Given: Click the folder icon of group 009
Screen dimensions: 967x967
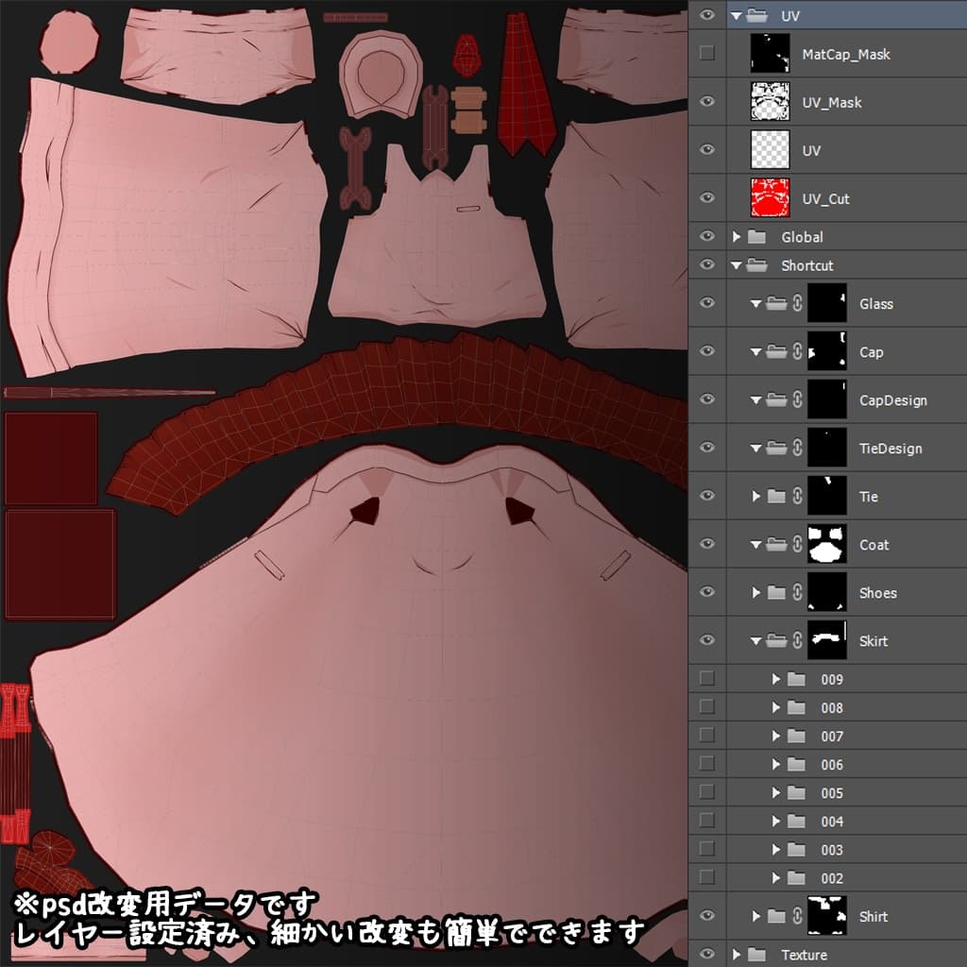Looking at the screenshot, I should (796, 679).
